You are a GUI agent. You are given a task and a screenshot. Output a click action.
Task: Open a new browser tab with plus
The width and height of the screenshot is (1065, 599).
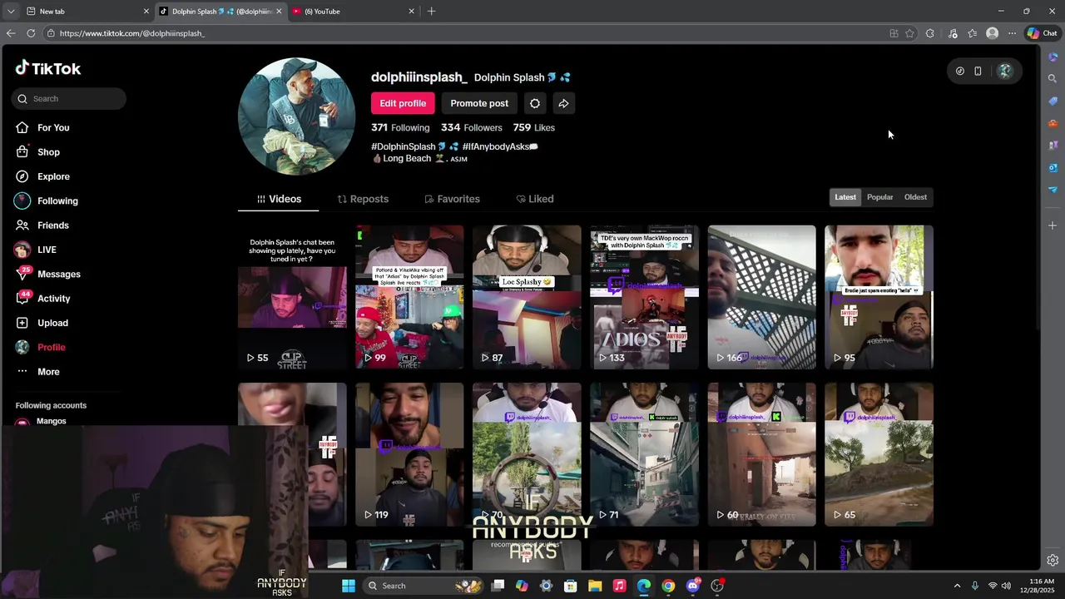(431, 11)
